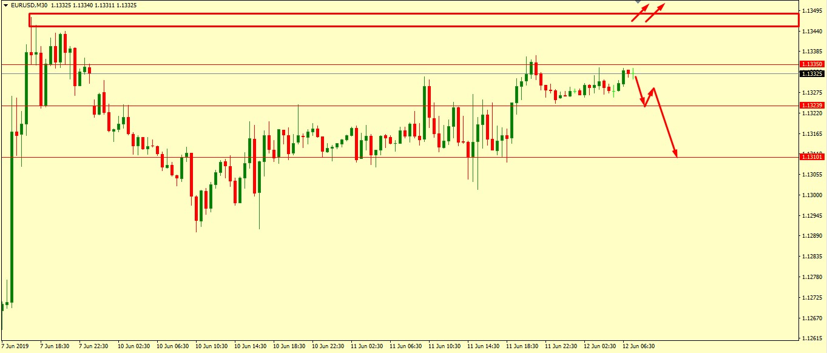Click the 11 Jun 18:30 time label

point(522,346)
